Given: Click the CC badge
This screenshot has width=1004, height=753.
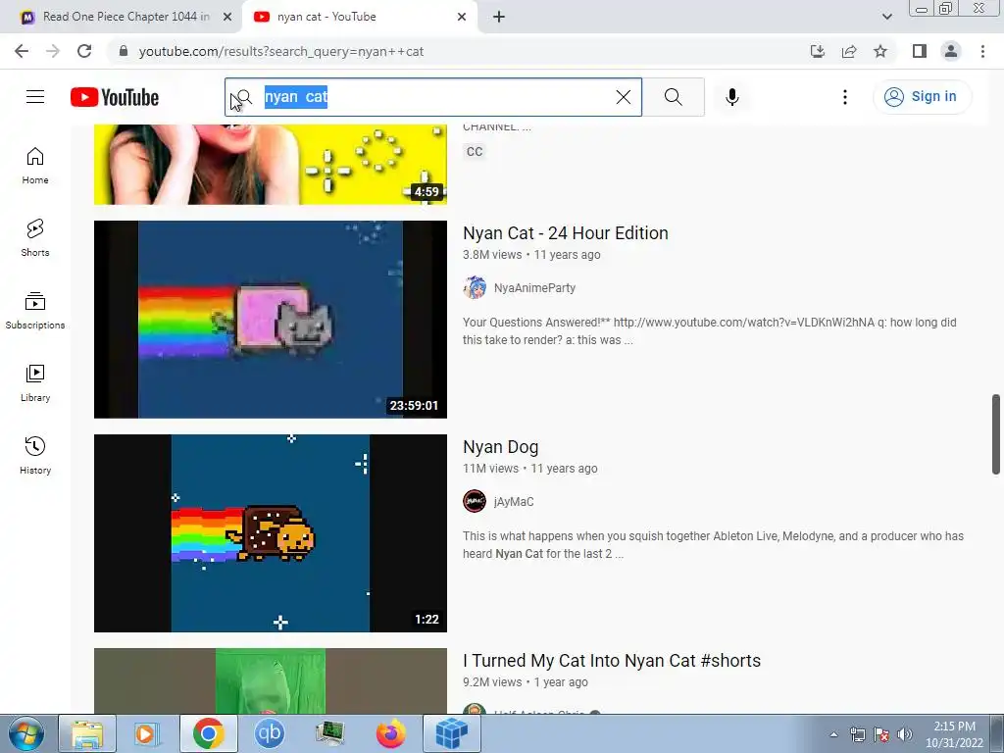Looking at the screenshot, I should [475, 152].
